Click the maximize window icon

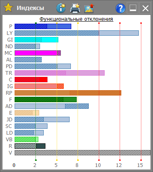133,8
